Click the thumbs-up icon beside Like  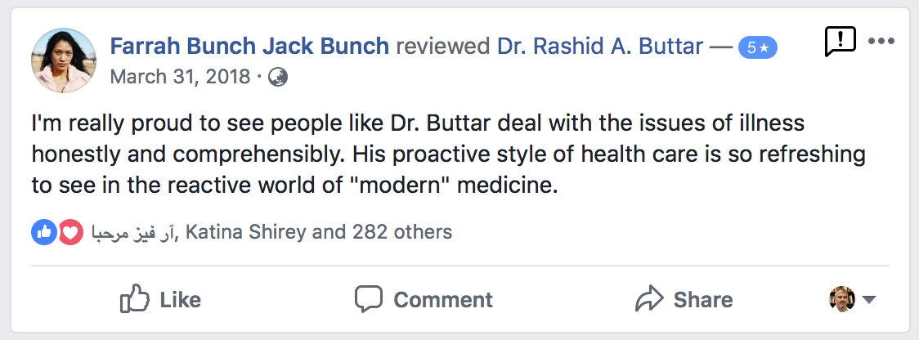click(134, 299)
